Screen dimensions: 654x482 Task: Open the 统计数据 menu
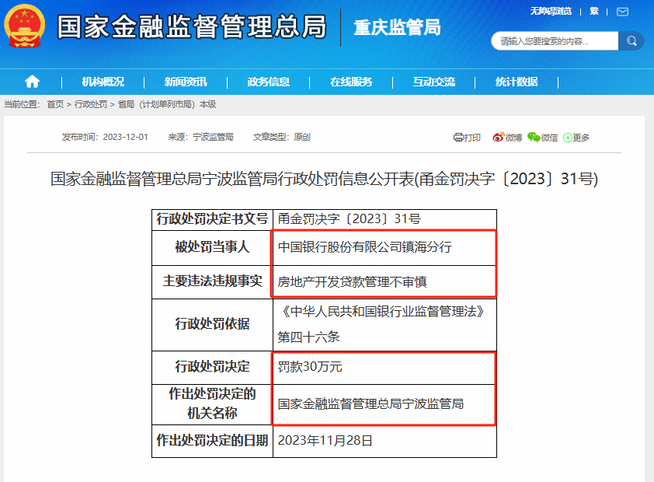point(517,82)
